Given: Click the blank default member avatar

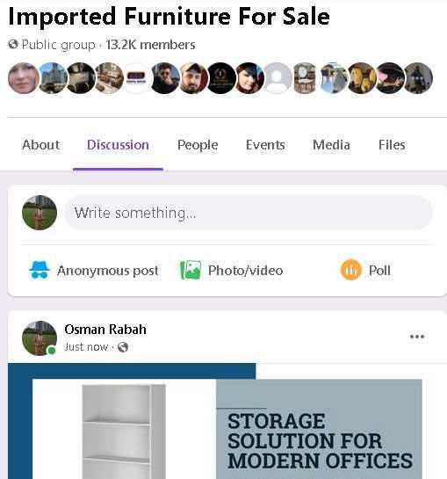Looking at the screenshot, I should (x=278, y=78).
